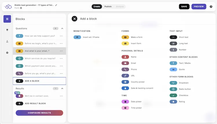Click the riddle title text
The image size is (217, 124).
34,5
